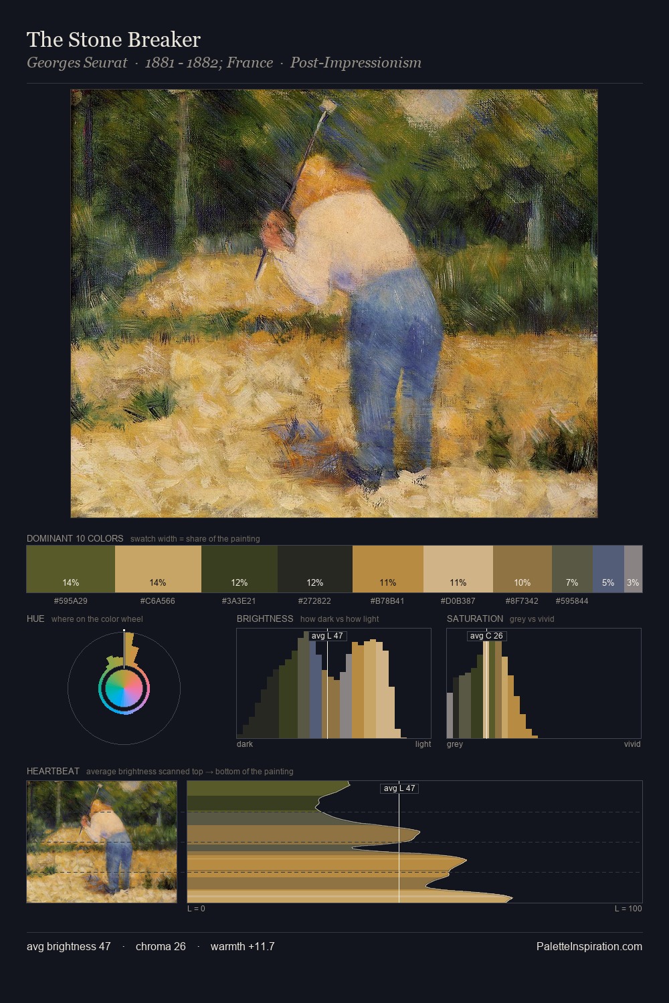Pick the dark green #3A3E21 swatch

tap(240, 569)
